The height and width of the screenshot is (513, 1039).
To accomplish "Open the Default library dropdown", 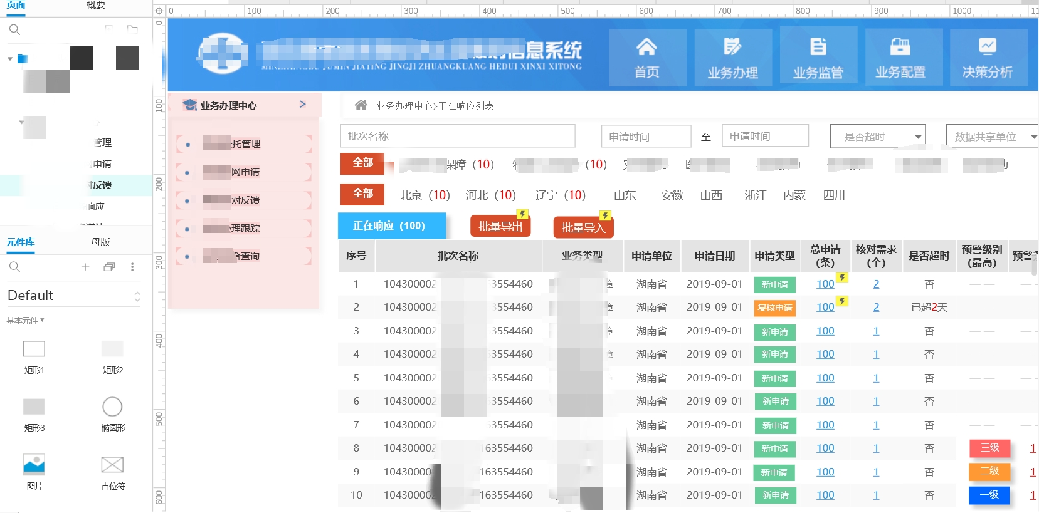I will (x=73, y=296).
